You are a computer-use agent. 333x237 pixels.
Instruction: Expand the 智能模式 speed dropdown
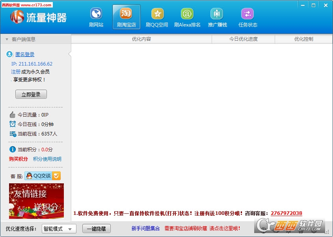[x=70, y=229]
